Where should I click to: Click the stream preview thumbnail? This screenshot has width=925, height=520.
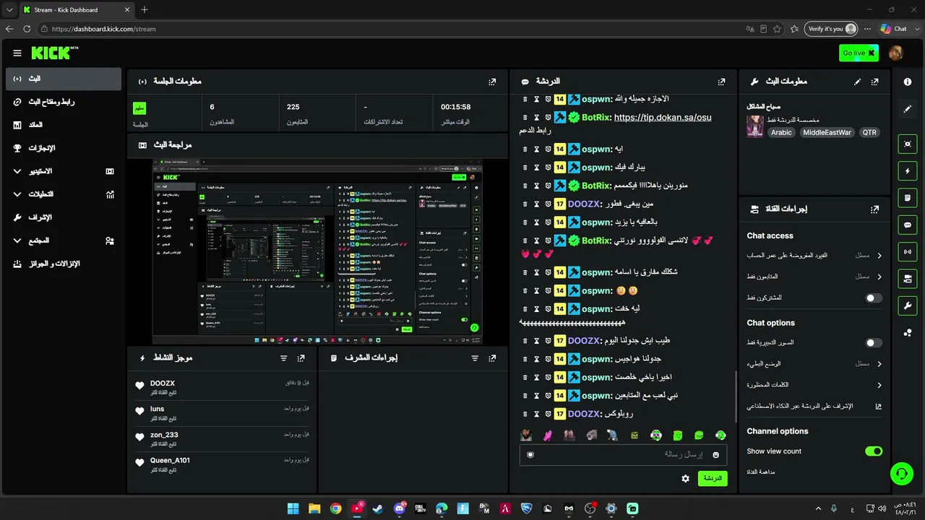point(317,252)
